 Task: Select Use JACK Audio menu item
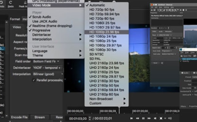pos(56,21)
